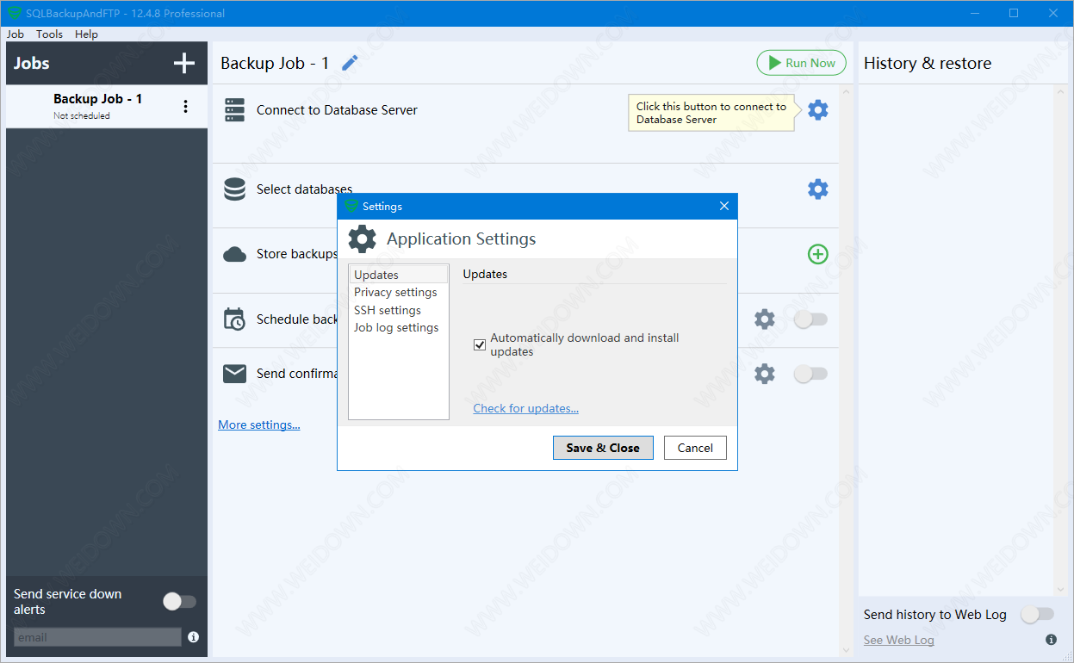This screenshot has height=663, width=1074.
Task: Open the Tools menu
Action: [49, 34]
